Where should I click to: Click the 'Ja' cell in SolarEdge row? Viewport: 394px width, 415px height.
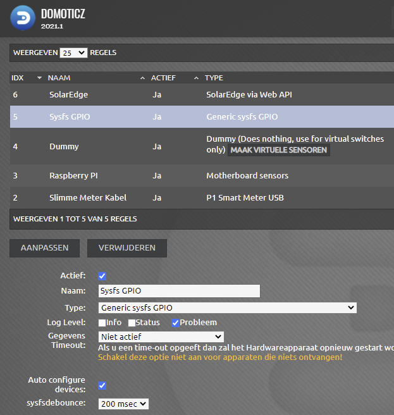coord(157,95)
